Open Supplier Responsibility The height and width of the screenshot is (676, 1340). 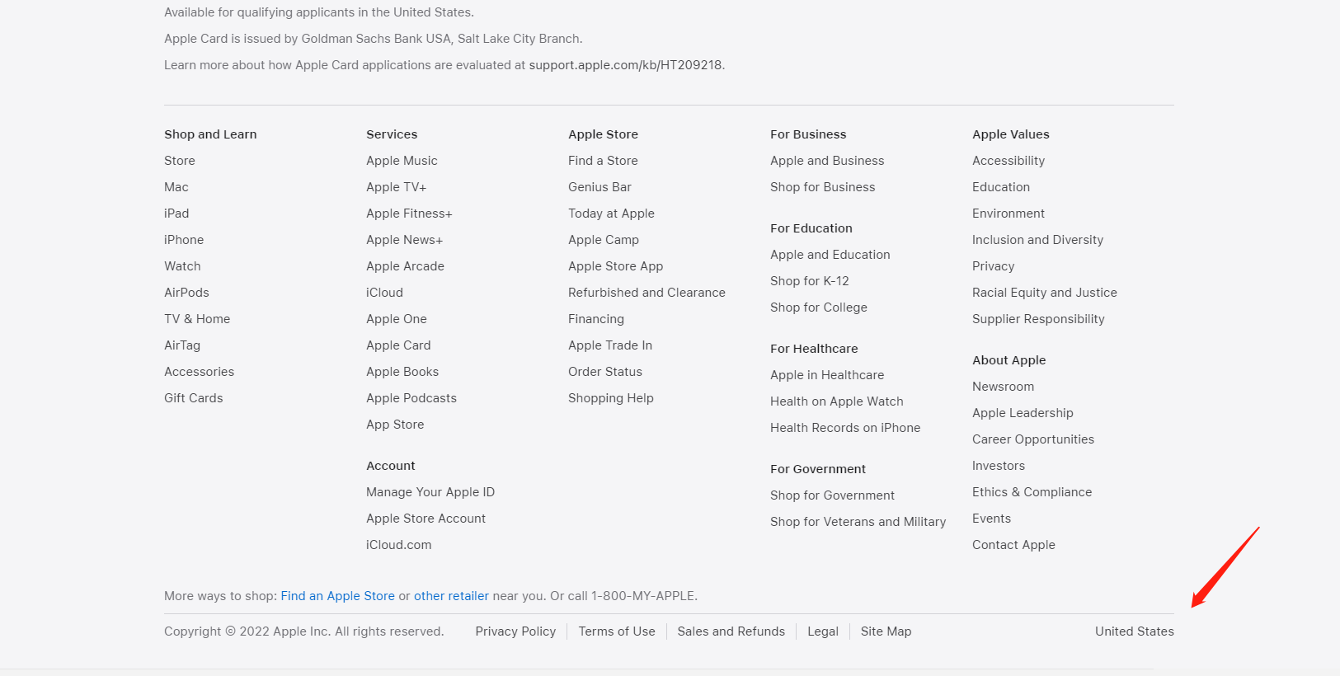(1038, 319)
